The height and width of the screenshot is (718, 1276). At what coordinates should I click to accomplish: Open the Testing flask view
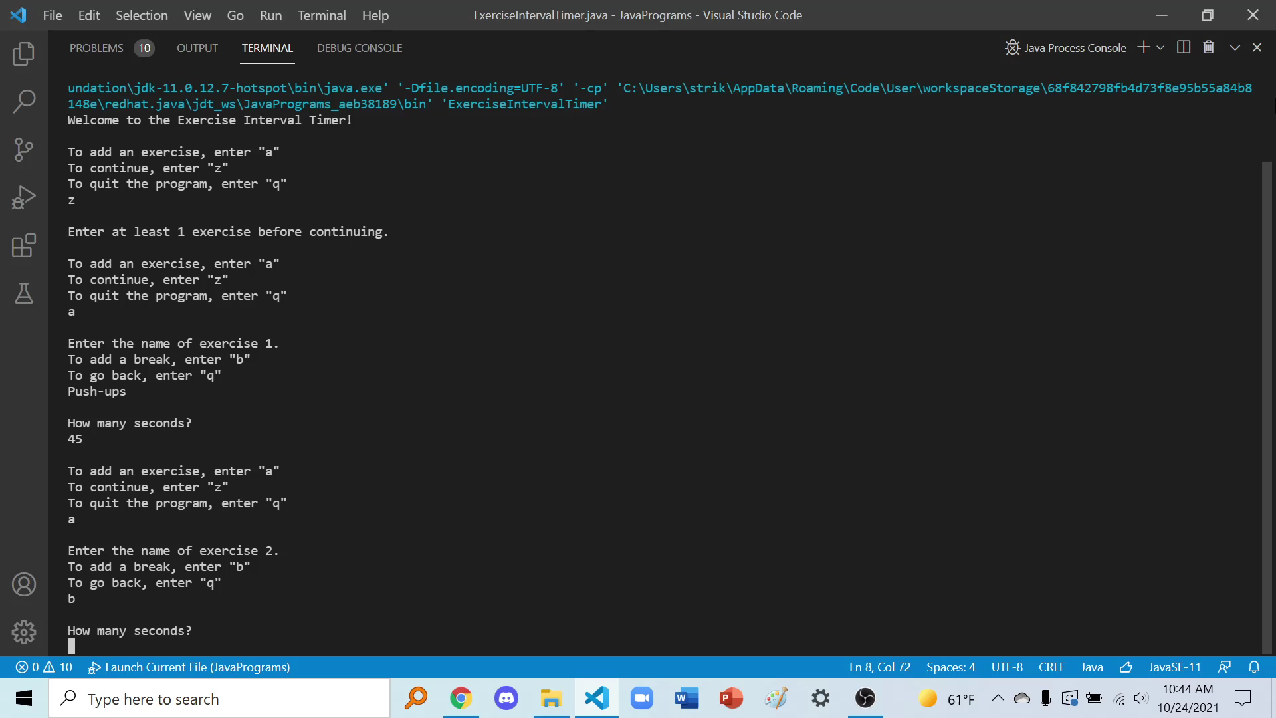(24, 293)
